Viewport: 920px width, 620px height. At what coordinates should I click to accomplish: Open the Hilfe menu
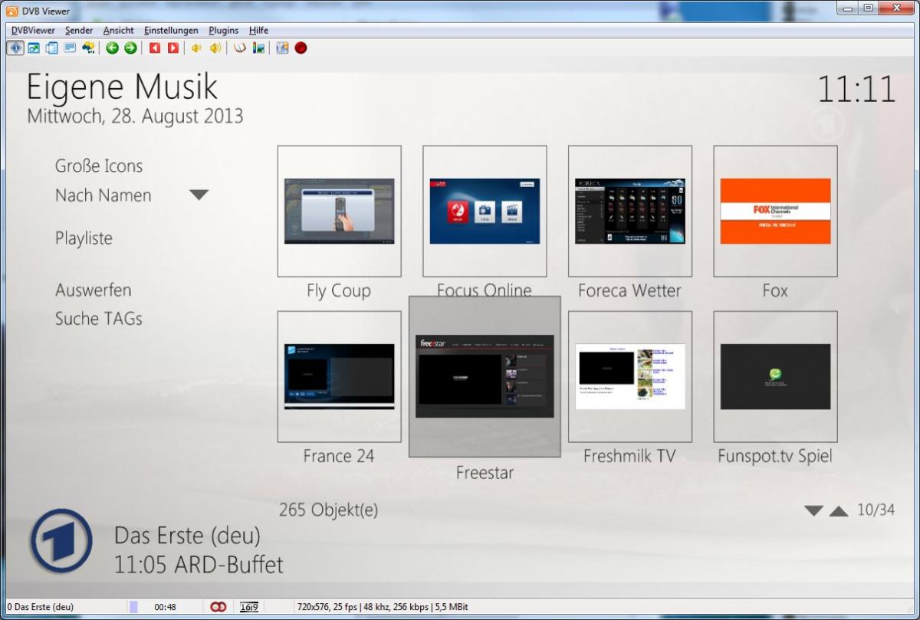click(x=258, y=30)
